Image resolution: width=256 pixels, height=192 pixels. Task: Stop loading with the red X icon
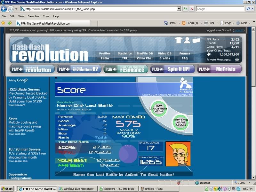pyautogui.click(x=192, y=9)
